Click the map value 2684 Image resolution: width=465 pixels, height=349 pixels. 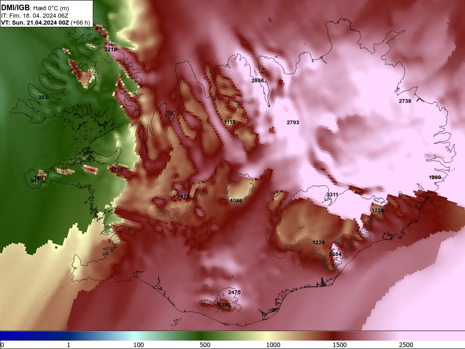point(335,255)
